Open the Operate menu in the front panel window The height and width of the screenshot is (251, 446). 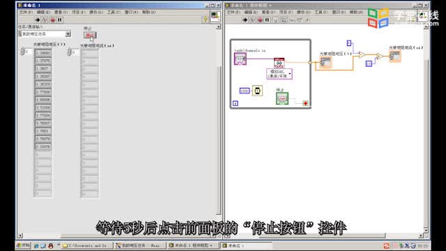(x=96, y=13)
